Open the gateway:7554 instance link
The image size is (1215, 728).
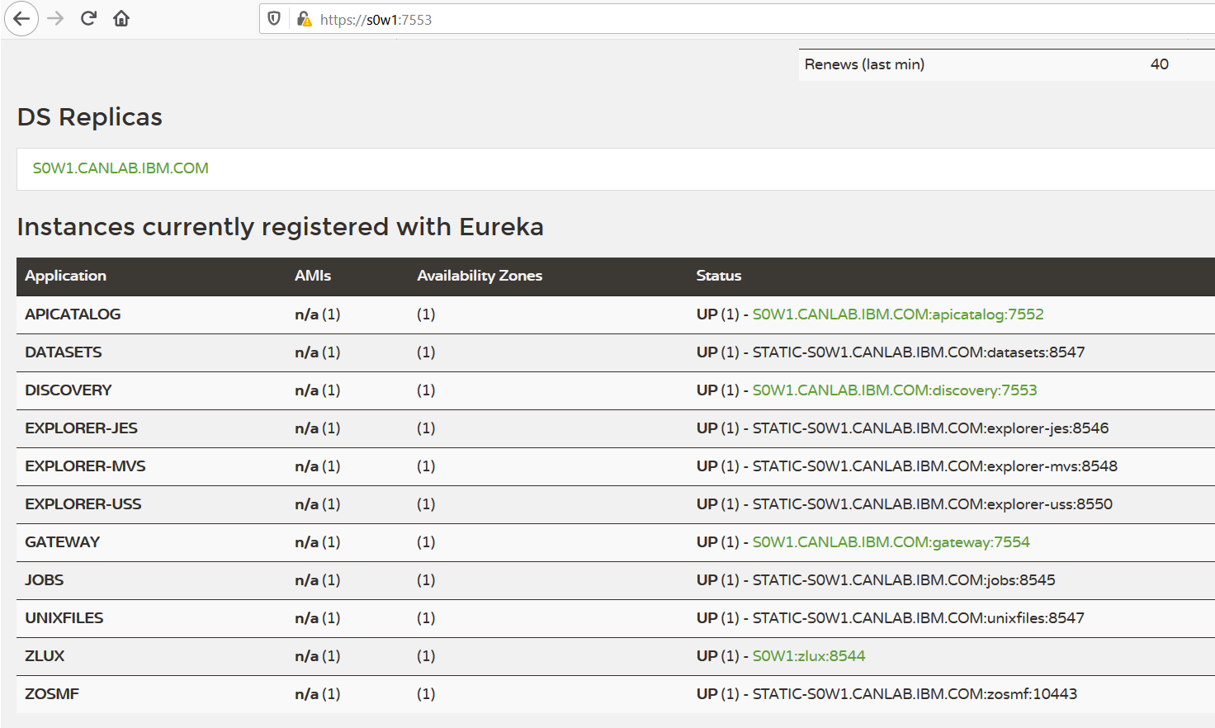click(891, 542)
